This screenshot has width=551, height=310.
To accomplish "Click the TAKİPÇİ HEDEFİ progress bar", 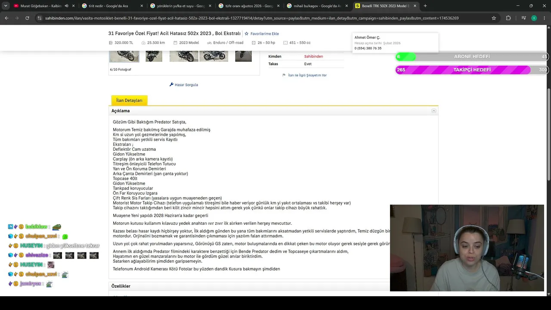I will pos(471,70).
